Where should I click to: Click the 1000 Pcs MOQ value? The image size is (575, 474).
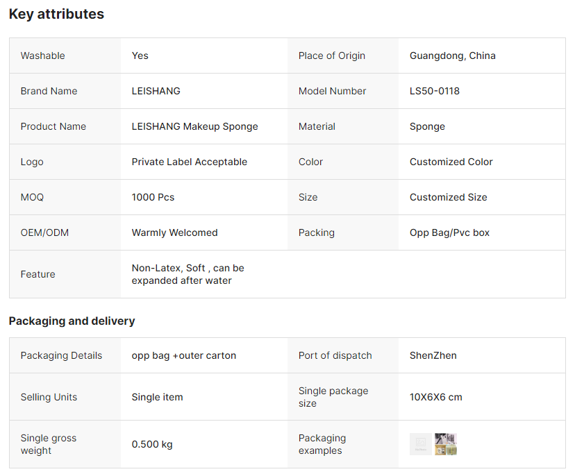(153, 197)
